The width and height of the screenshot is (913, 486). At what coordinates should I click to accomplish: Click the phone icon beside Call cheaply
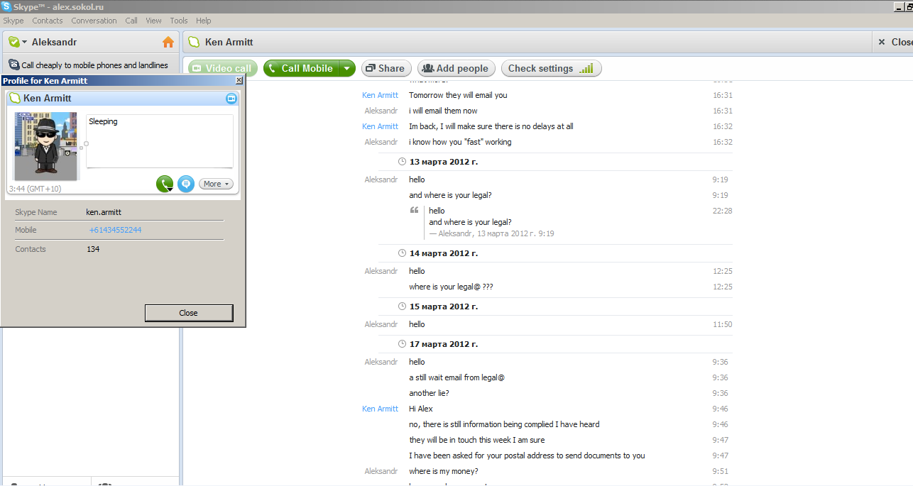(x=13, y=65)
